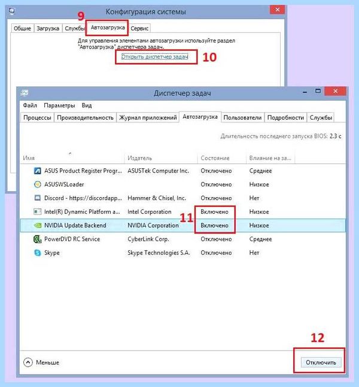Click the Hammer & Chisel, Inc. publisher cell
Image resolution: width=359 pixels, height=387 pixels.
coord(157,198)
